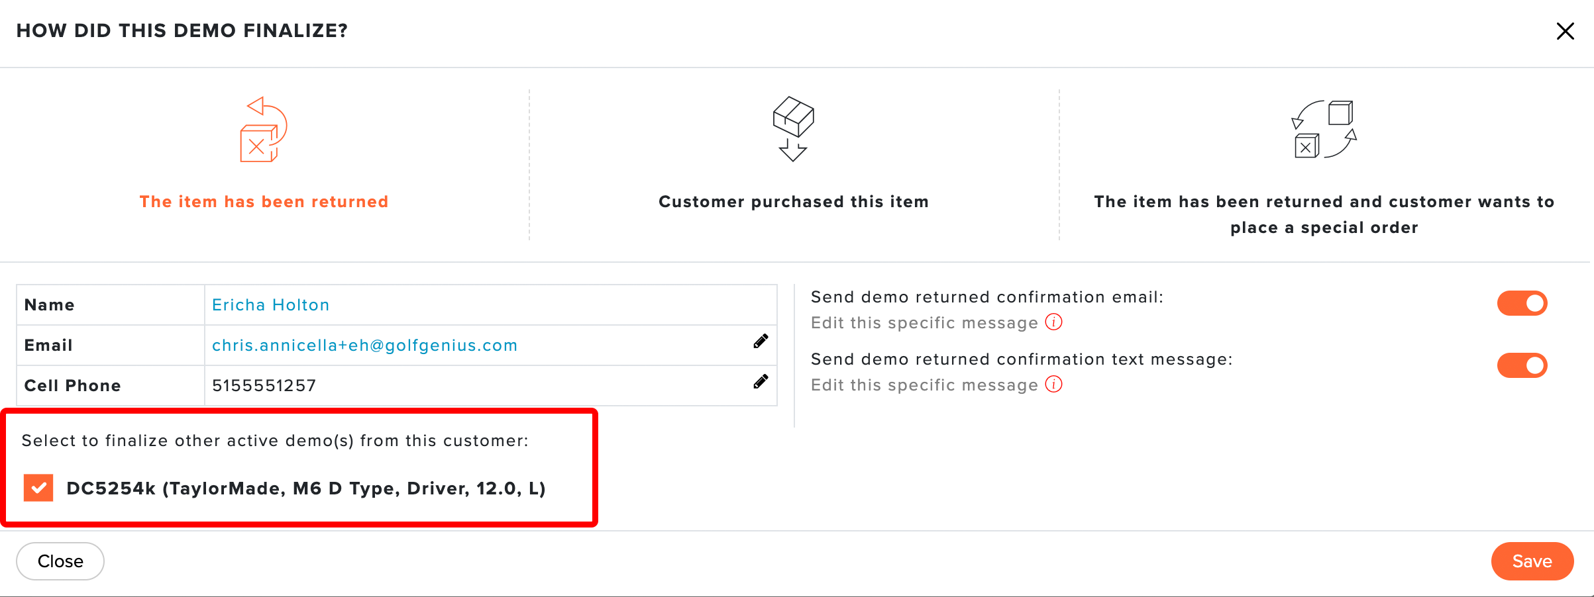Uncheck the DC5254k TaylorMade demo checkbox
The image size is (1594, 597).
[x=38, y=488]
